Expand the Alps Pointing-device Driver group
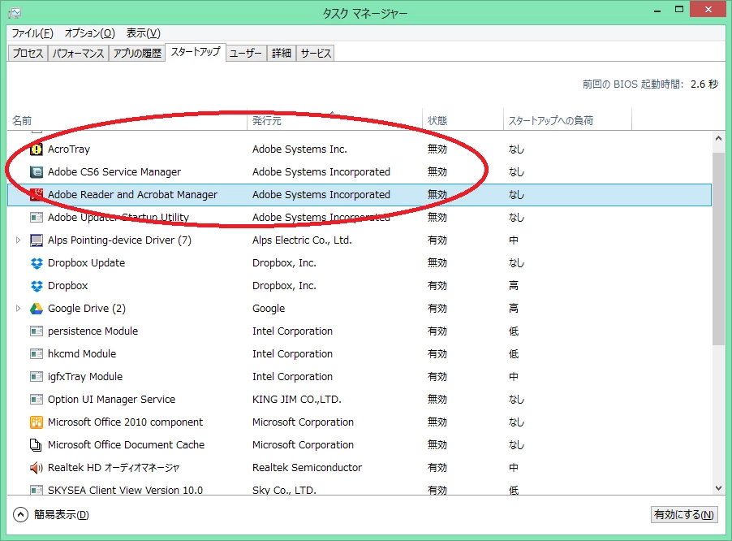This screenshot has height=541, width=732. (18, 240)
